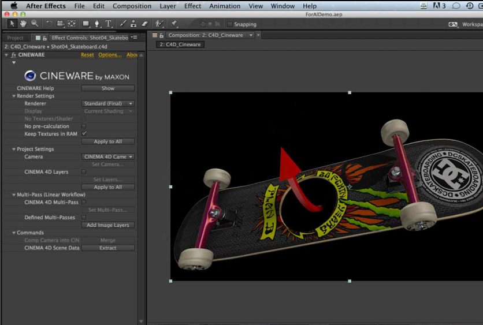This screenshot has height=325, width=483.
Task: Close the Composition panel tab
Action: (x=258, y=35)
